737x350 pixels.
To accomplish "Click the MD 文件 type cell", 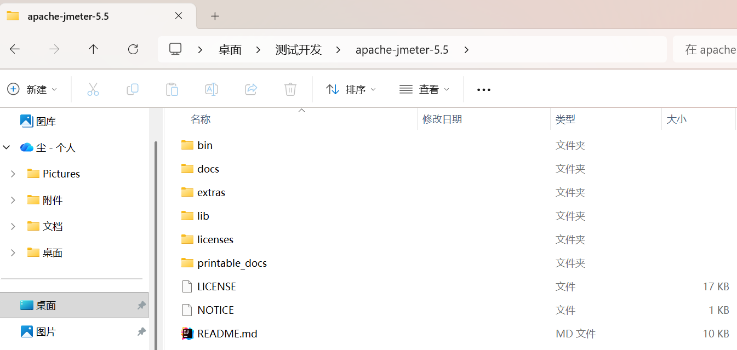I will tap(575, 334).
